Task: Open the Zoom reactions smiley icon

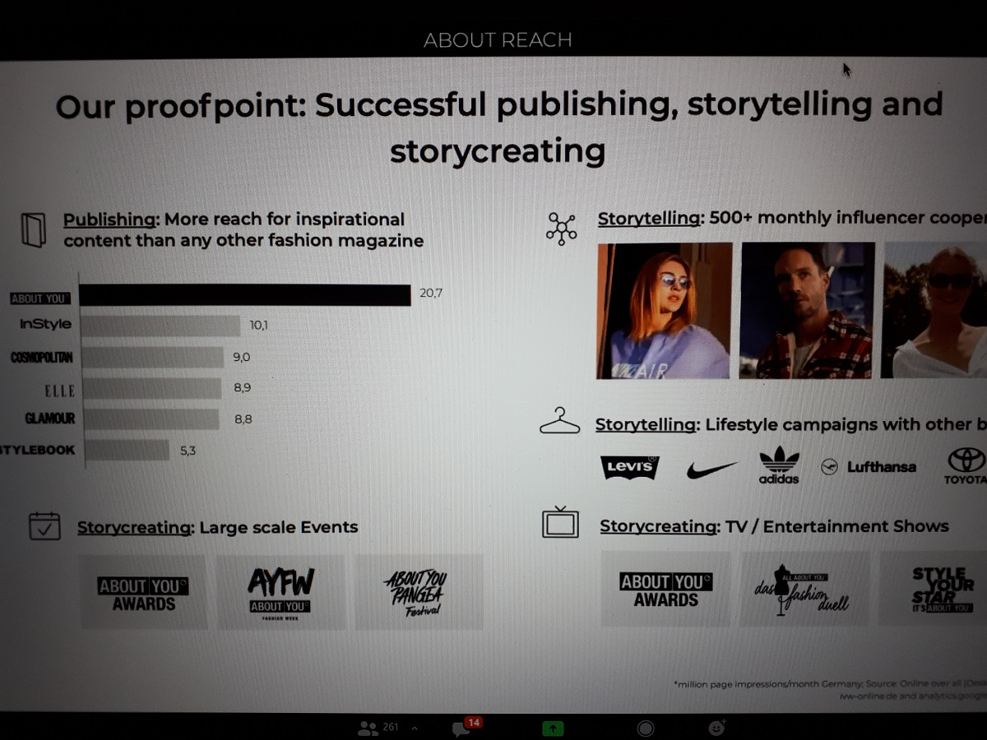Action: tap(717, 728)
